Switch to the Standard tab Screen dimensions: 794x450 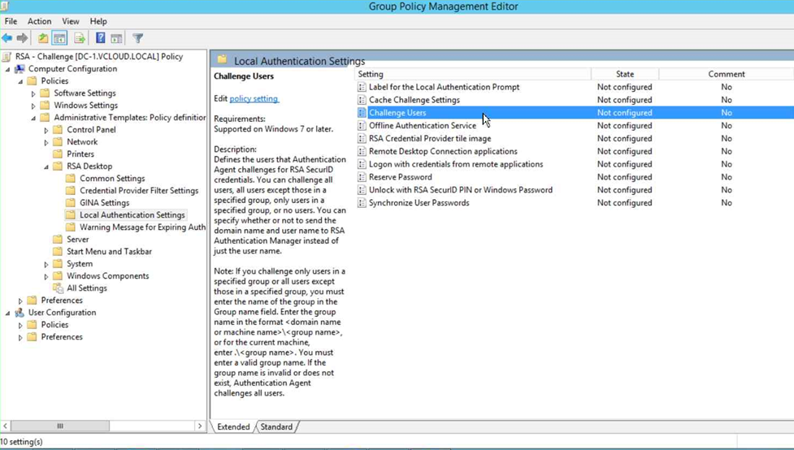point(276,426)
